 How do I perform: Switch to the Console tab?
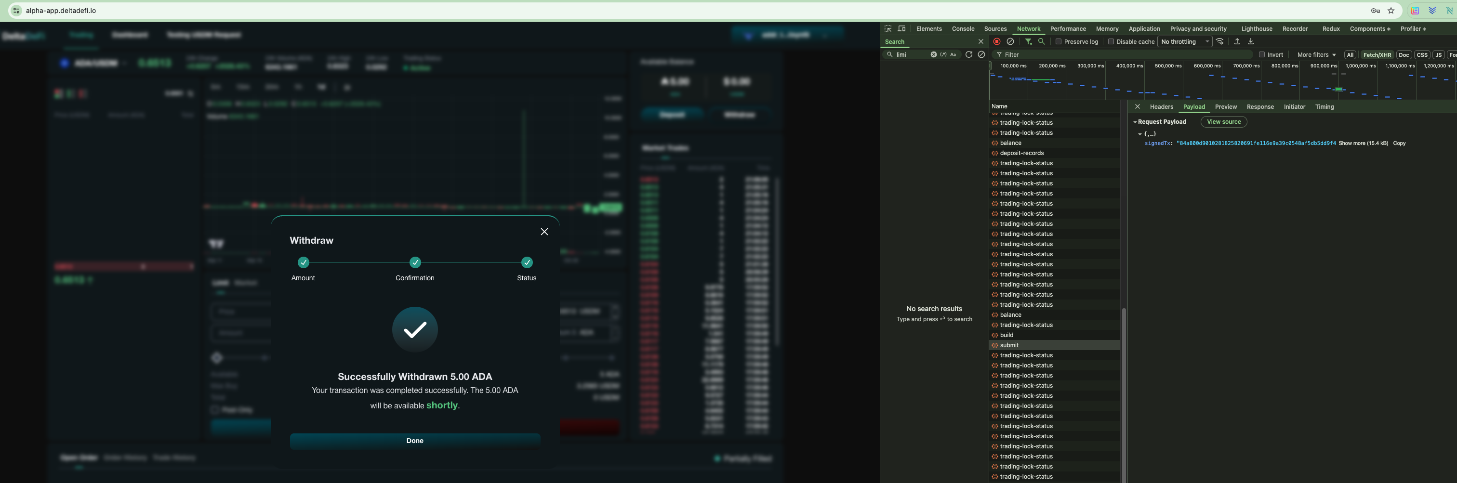click(963, 29)
